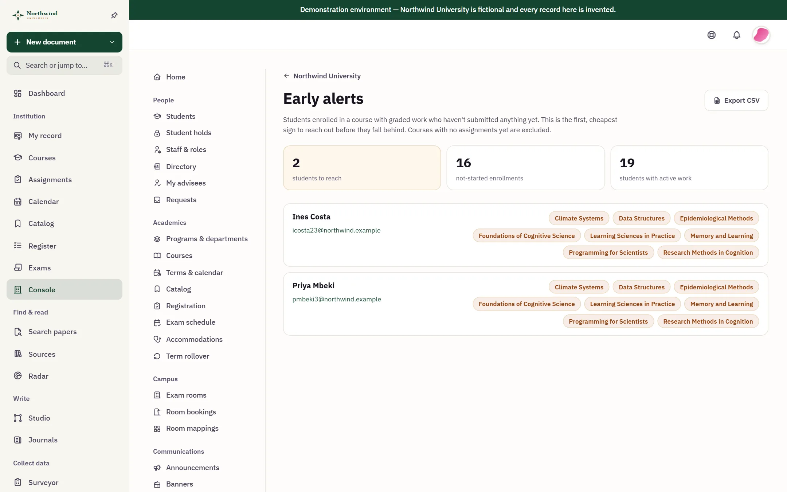Click Programs & departments layers icon

(157, 239)
